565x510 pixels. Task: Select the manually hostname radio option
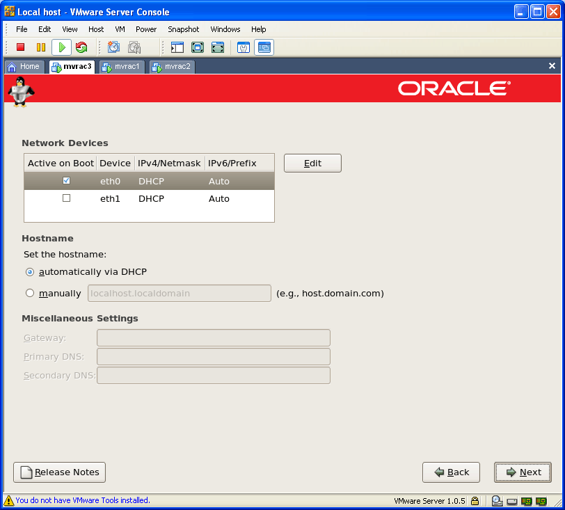click(x=30, y=294)
